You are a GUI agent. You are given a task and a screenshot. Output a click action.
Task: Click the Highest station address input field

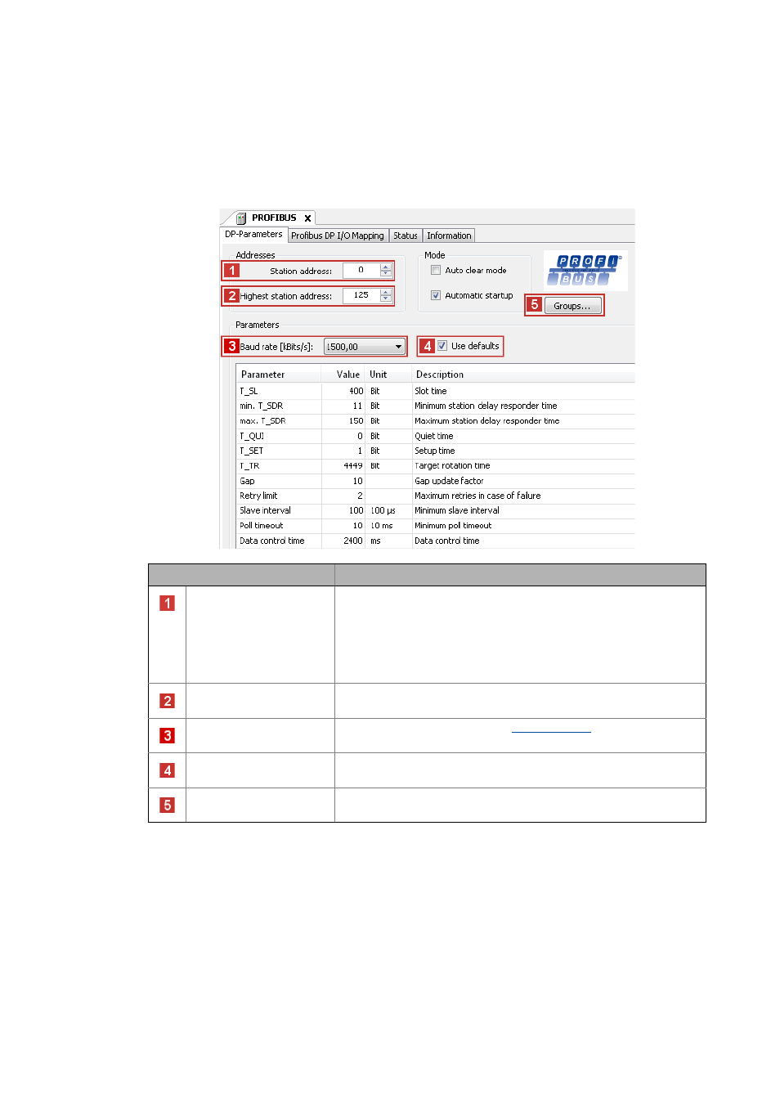point(361,295)
